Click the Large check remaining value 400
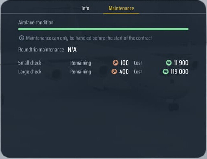The width and height of the screenshot is (207, 159). (124, 72)
